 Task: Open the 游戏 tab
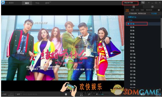coord(47,3)
